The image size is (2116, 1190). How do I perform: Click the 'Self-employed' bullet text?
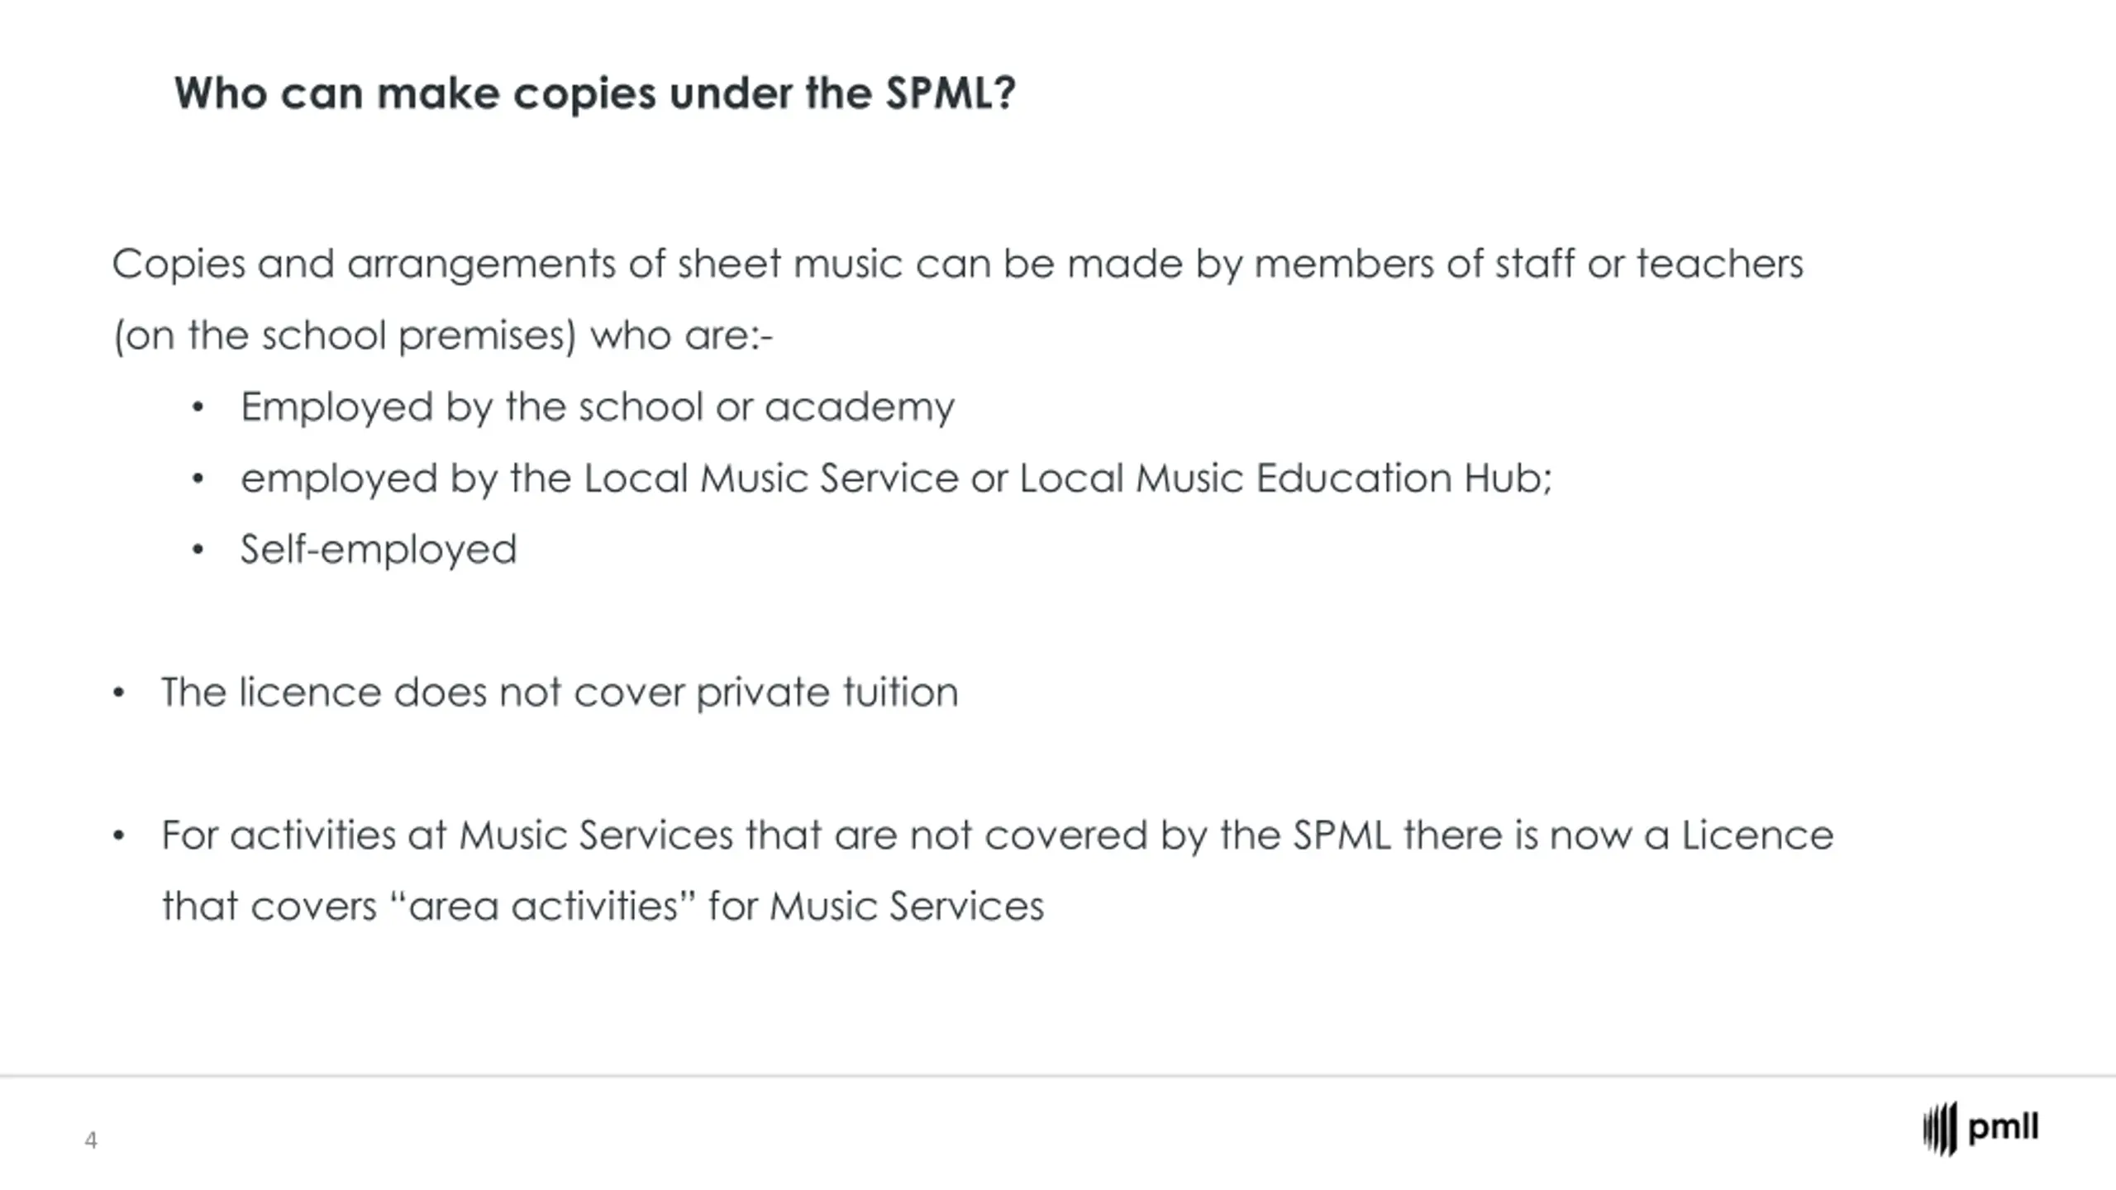click(x=379, y=550)
